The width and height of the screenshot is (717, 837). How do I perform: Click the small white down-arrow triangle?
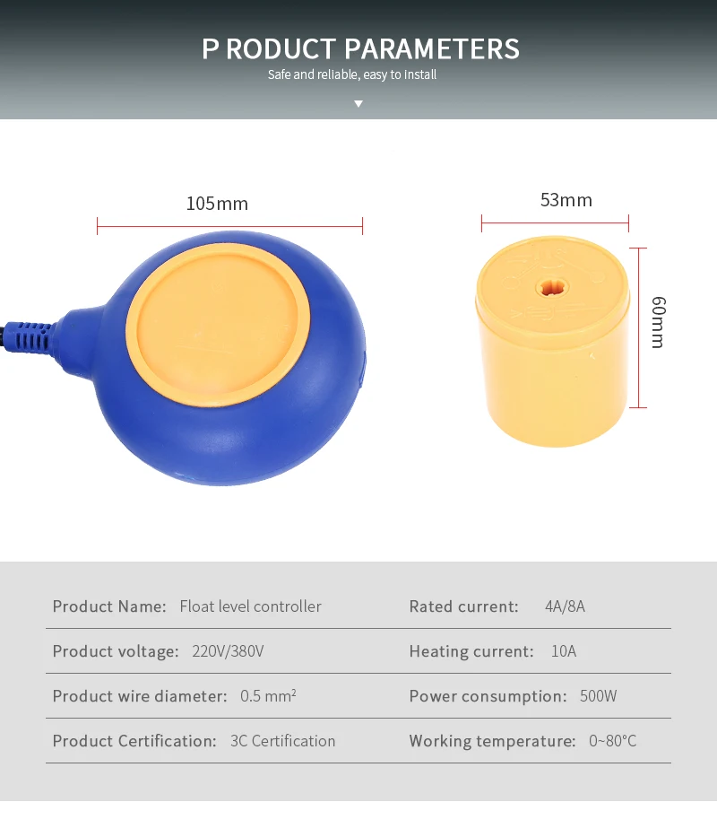[x=358, y=103]
